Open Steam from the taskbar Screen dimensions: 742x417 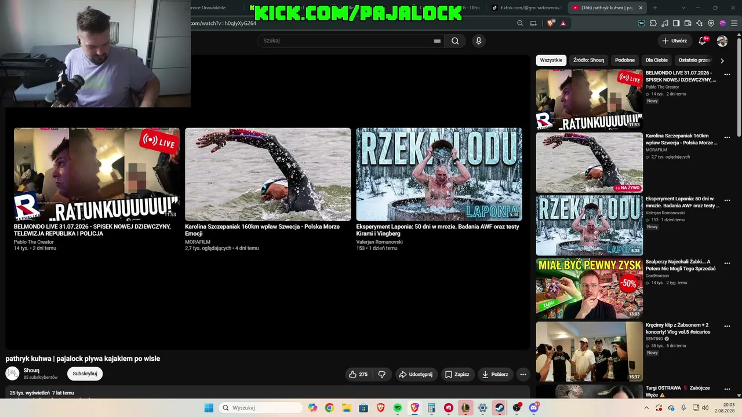499,408
